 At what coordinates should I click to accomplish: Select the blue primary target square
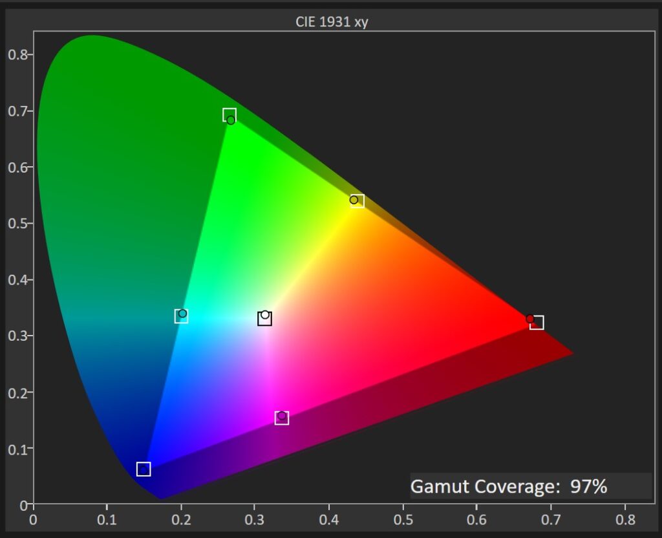pos(144,469)
